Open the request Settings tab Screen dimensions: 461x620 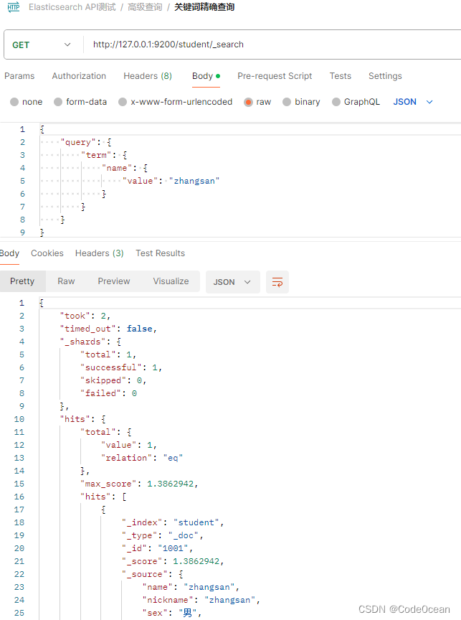385,76
